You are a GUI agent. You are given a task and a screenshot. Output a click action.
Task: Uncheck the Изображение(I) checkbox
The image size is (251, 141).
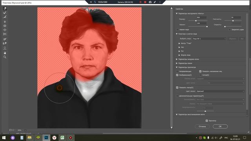177,75
